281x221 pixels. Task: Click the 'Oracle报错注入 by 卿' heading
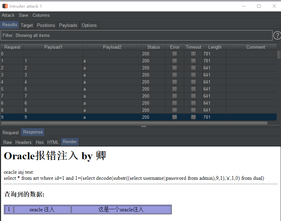click(55, 156)
